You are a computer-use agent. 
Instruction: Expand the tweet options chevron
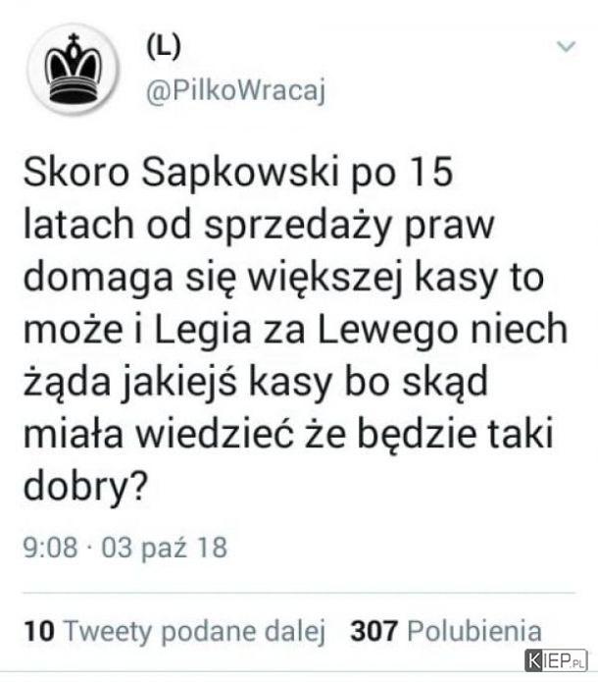566,46
